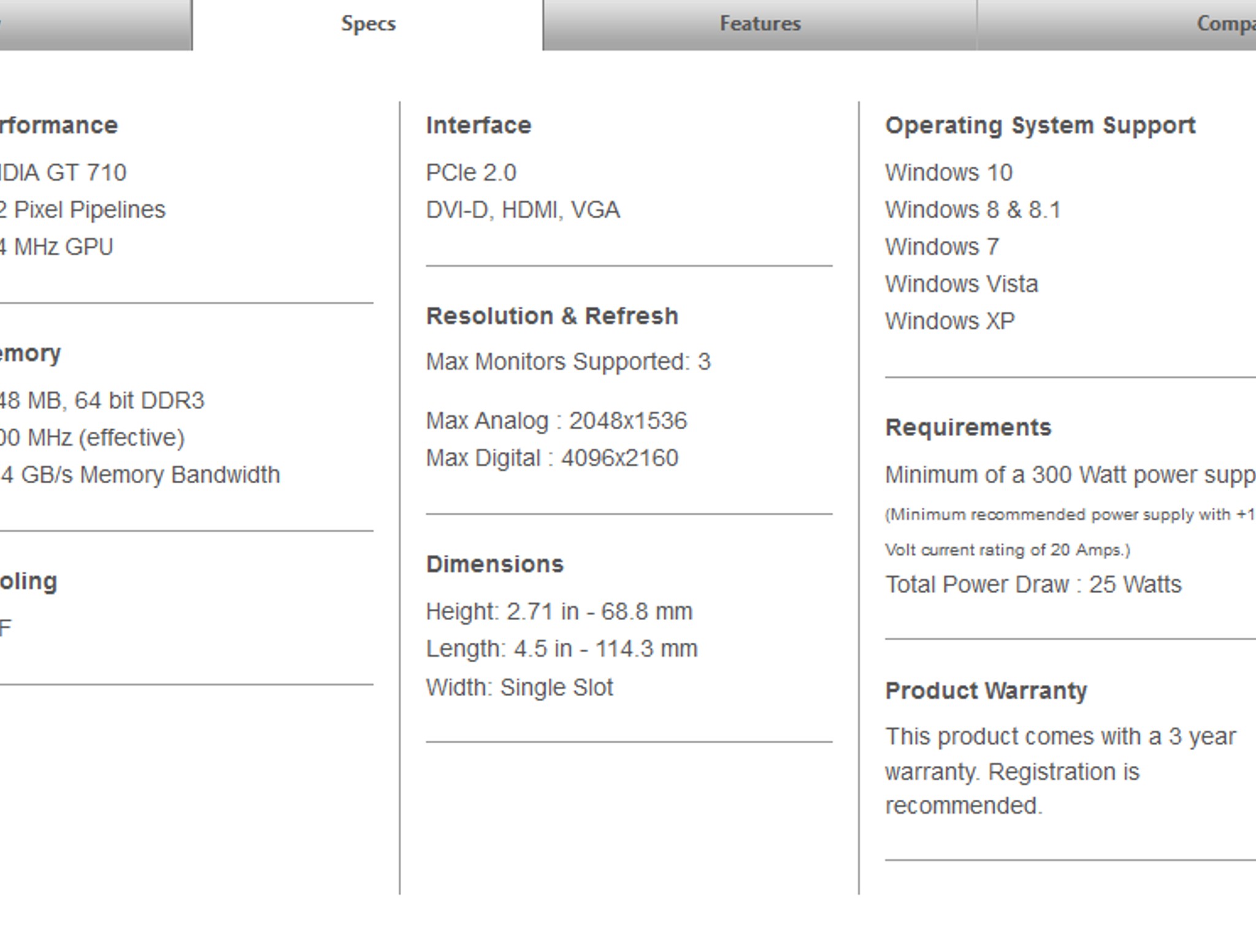Click the PCIe 2.0 text
This screenshot has height=942, width=1256.
pos(471,173)
